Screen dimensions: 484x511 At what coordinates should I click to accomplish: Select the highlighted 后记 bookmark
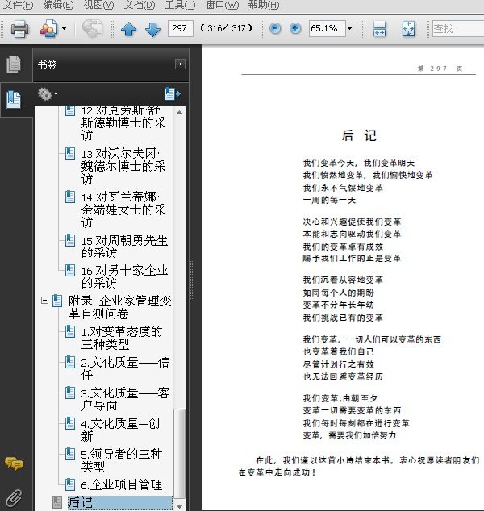click(119, 502)
